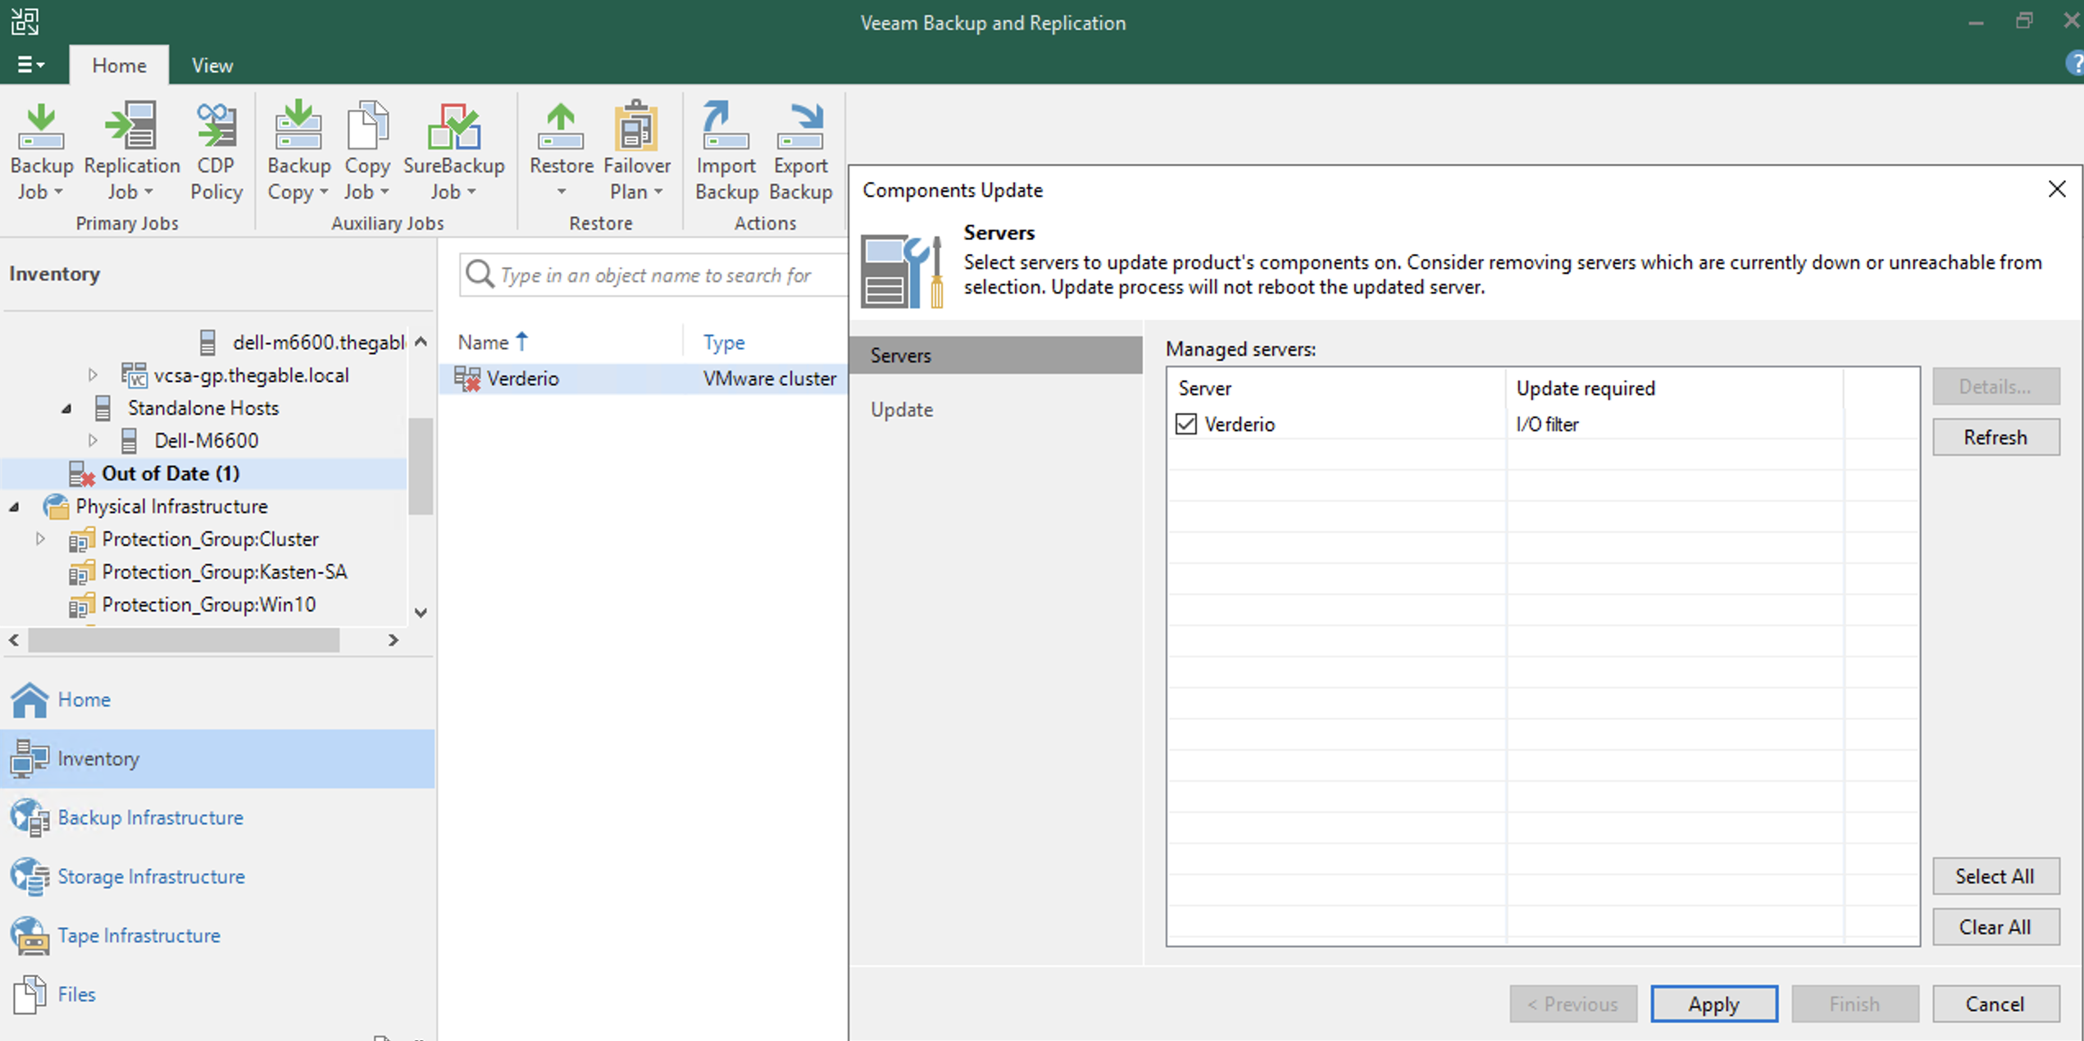This screenshot has height=1041, width=2084.
Task: Click the Verderio cluster icon in list
Action: [x=467, y=379]
